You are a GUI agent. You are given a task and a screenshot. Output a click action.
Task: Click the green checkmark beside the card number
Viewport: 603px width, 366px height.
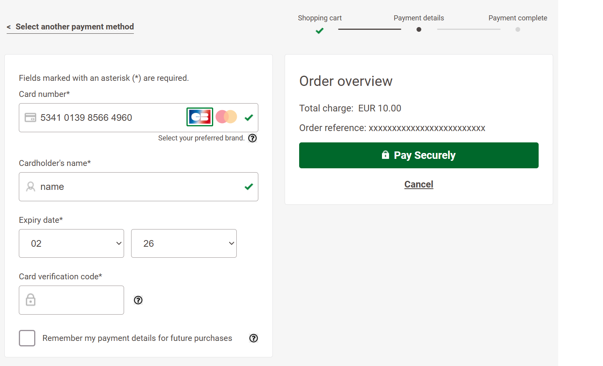pyautogui.click(x=249, y=117)
